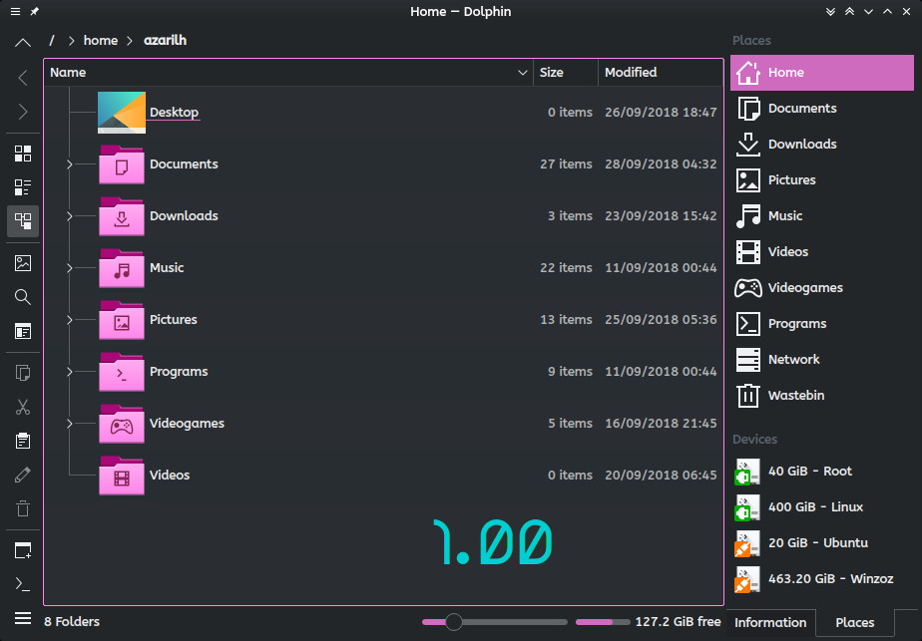This screenshot has width=922, height=641.
Task: Navigate back with the back arrow
Action: (x=23, y=78)
